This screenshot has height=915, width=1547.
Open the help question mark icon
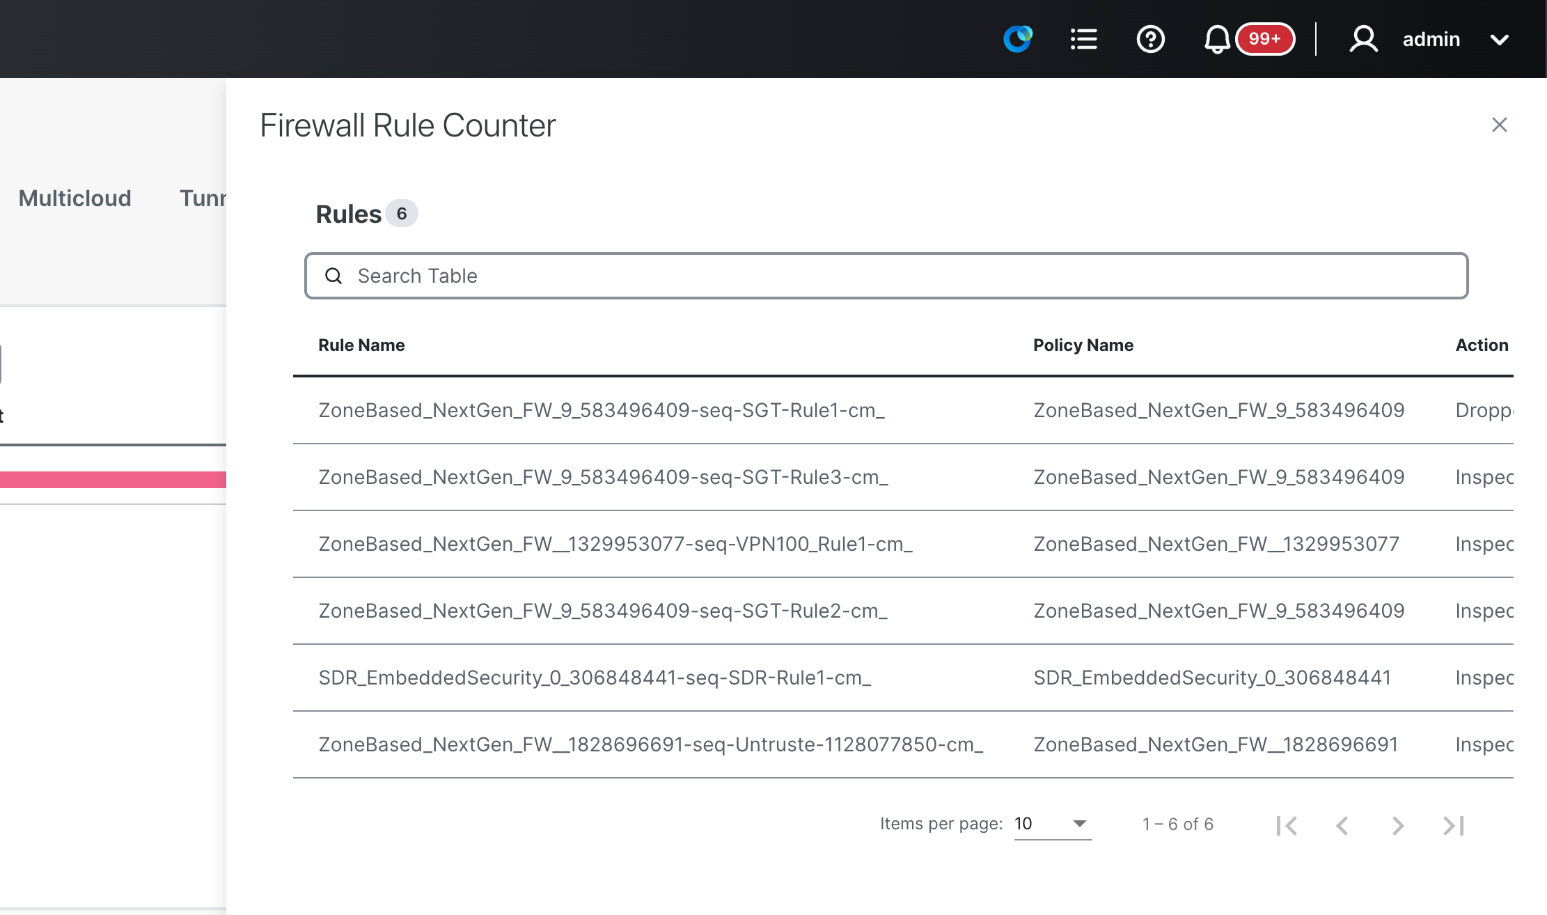(1150, 39)
